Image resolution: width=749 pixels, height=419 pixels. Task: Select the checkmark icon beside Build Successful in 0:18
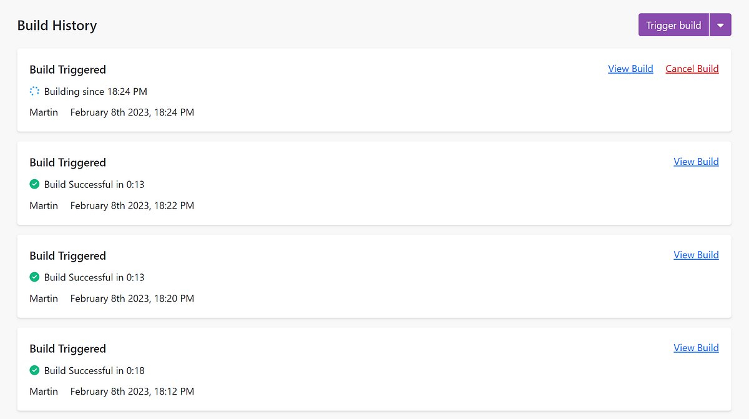[34, 370]
